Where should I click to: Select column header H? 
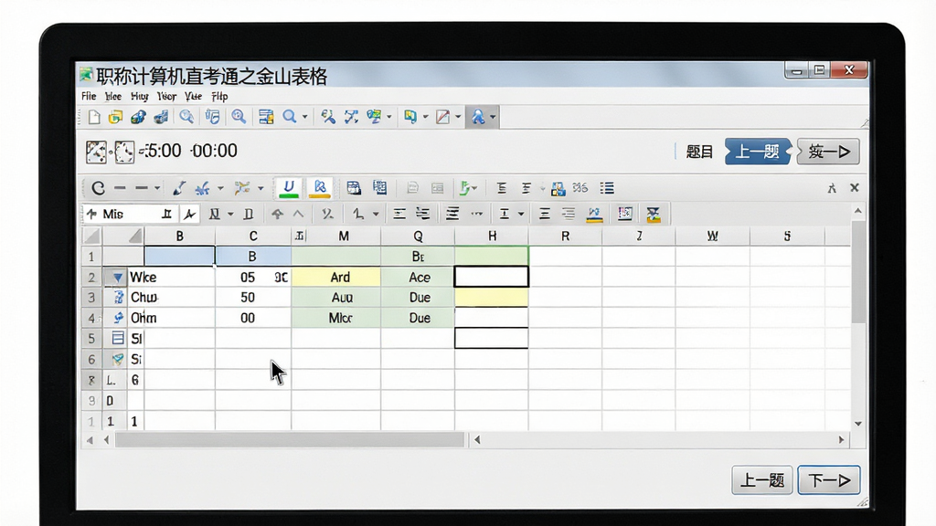pyautogui.click(x=492, y=237)
